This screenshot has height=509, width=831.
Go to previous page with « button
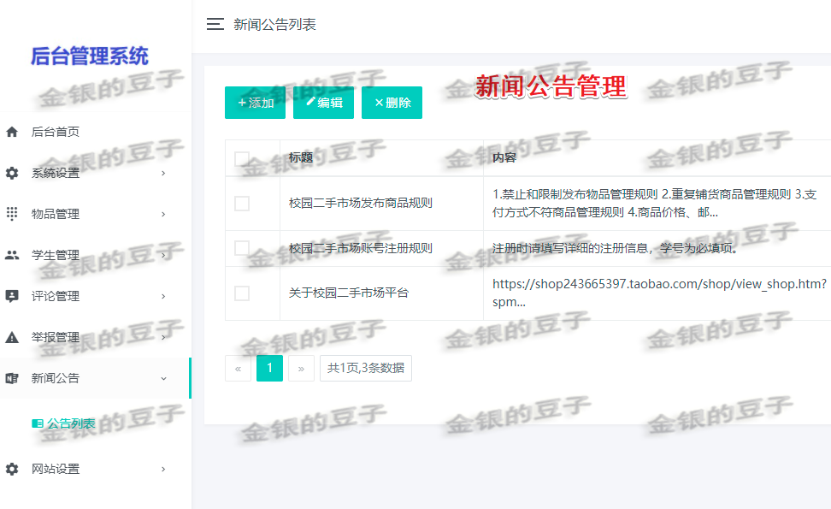click(x=238, y=368)
